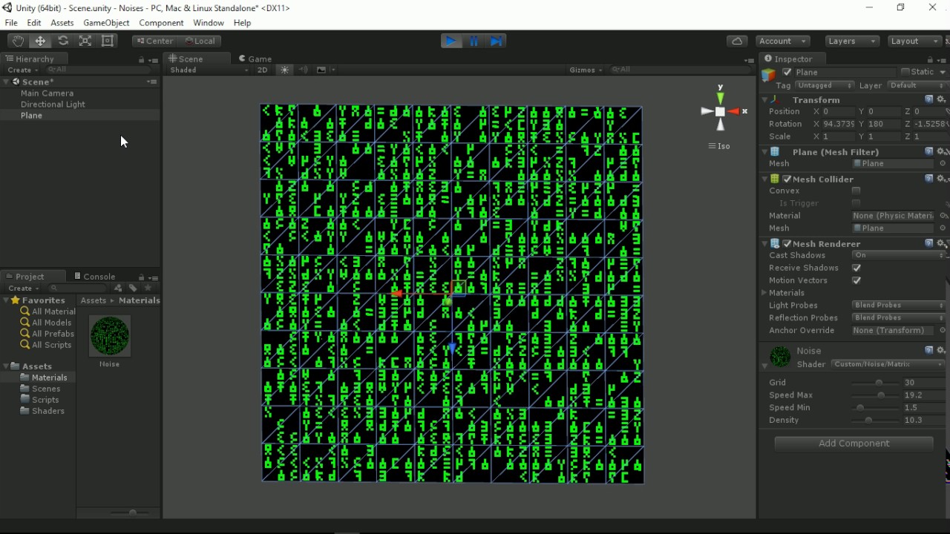Open the Account dropdown
The image size is (950, 534).
(783, 41)
